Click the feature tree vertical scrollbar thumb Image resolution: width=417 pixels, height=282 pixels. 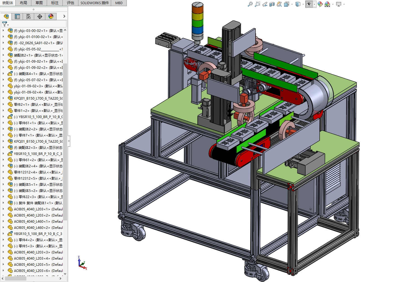[65, 142]
